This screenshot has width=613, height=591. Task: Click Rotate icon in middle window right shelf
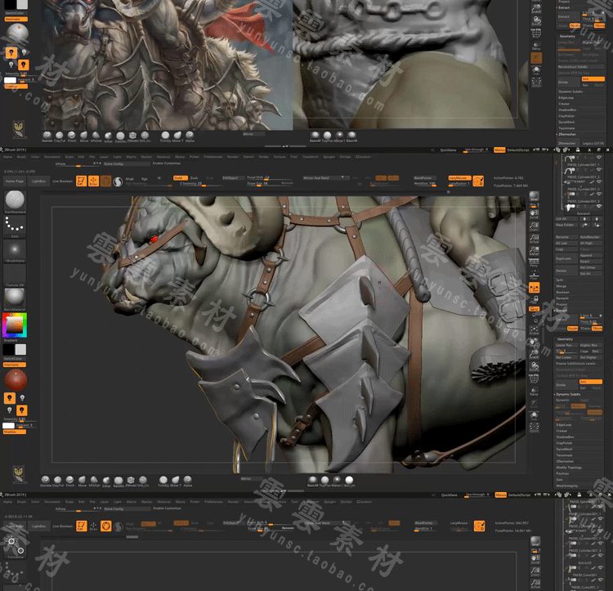[x=534, y=366]
